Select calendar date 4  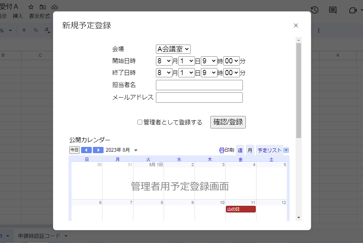[x=254, y=165]
